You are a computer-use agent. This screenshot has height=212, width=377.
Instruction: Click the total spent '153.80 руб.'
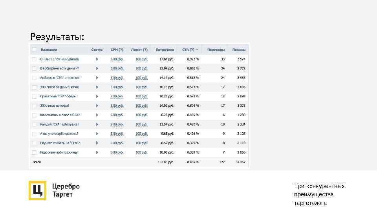166,162
